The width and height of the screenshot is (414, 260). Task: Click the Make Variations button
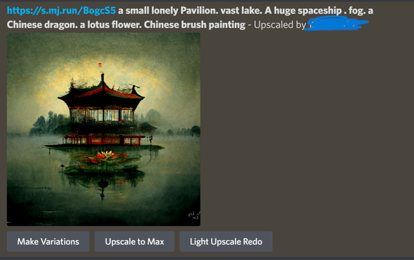48,241
